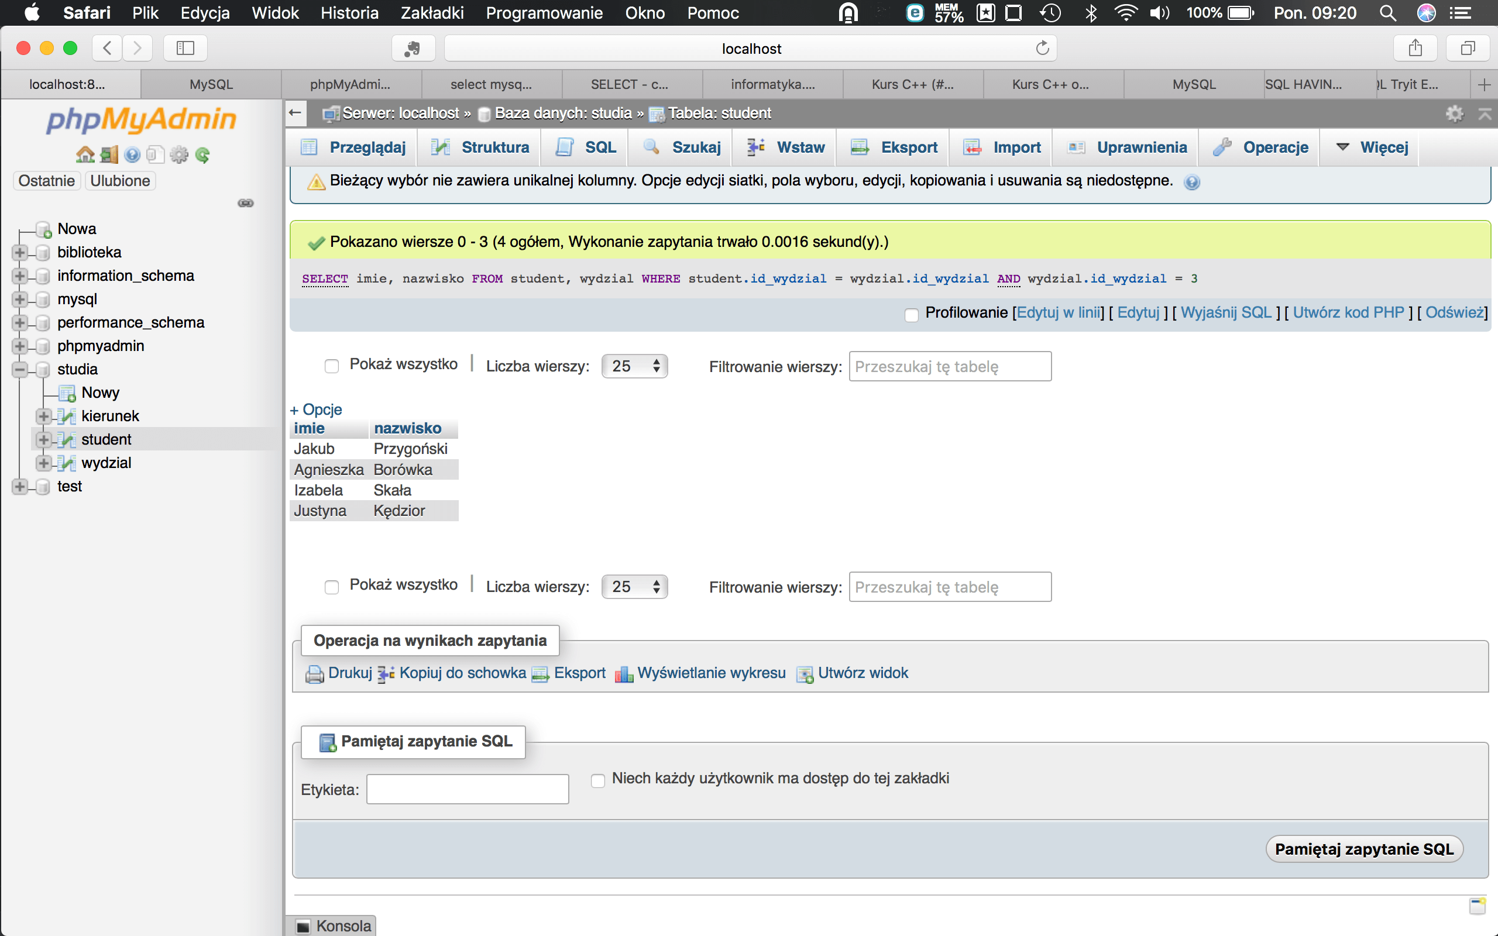Open the phpMyAdmin home icon
Viewport: 1498px width, 936px height.
point(85,154)
